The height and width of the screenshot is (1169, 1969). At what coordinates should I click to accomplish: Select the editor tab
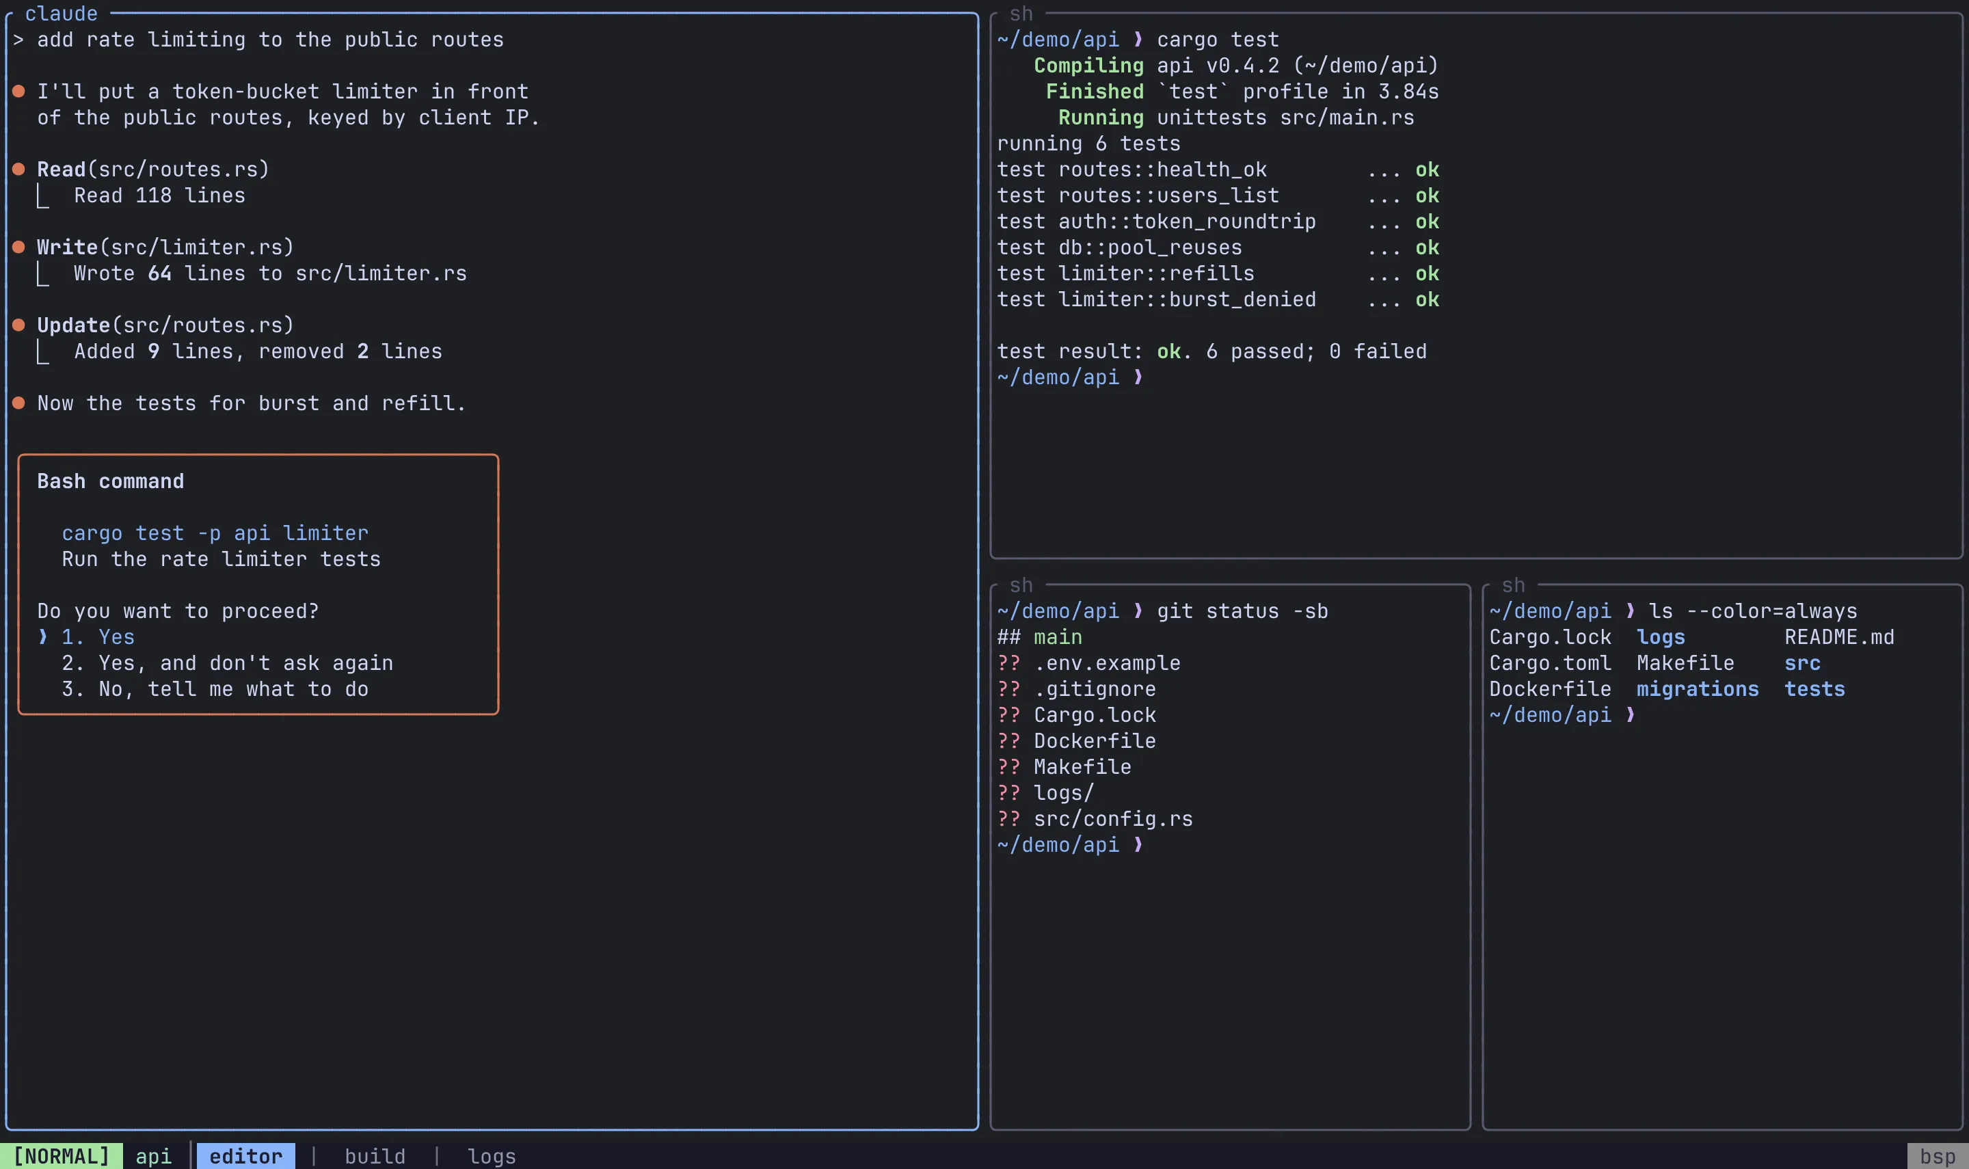pyautogui.click(x=245, y=1155)
